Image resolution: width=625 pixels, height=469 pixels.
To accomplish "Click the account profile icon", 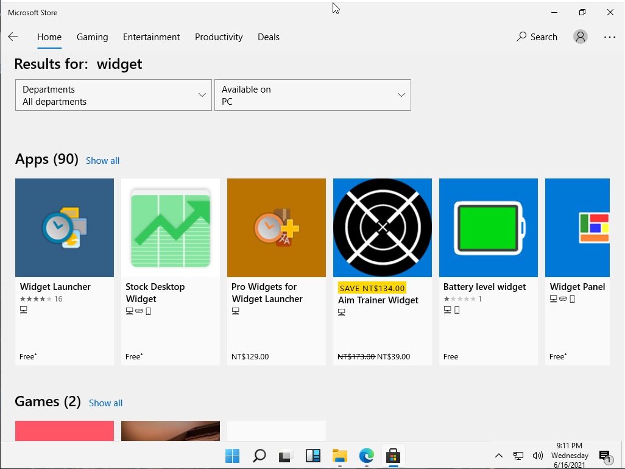I will pos(580,37).
